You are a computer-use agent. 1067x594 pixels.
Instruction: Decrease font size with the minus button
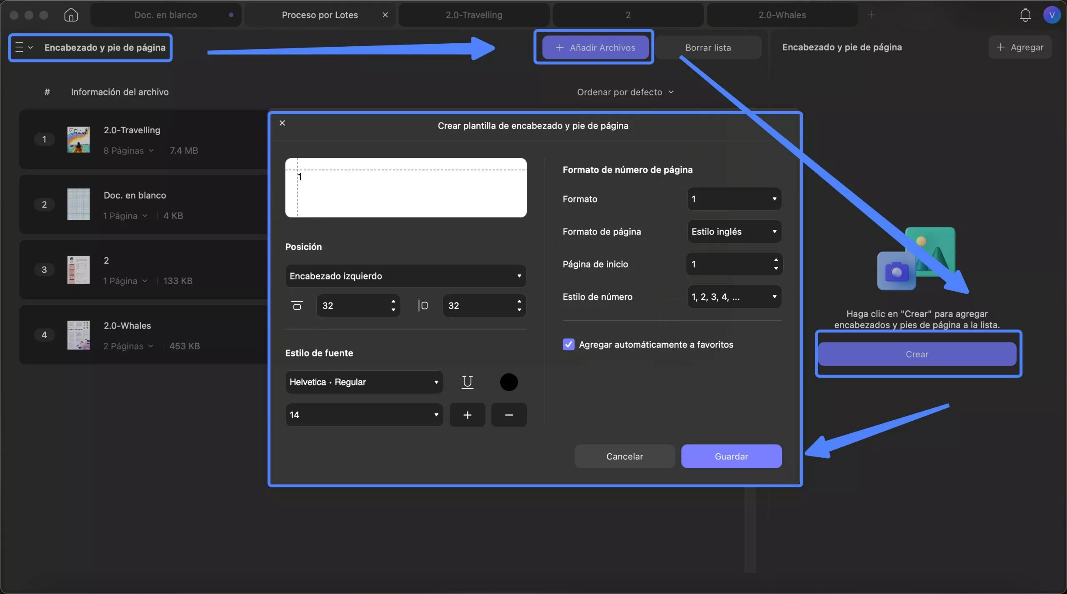coord(508,415)
